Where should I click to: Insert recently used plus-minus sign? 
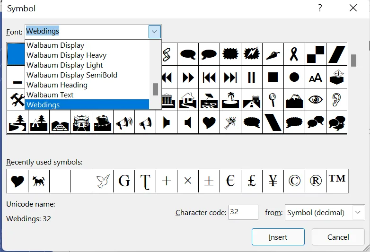pyautogui.click(x=209, y=181)
